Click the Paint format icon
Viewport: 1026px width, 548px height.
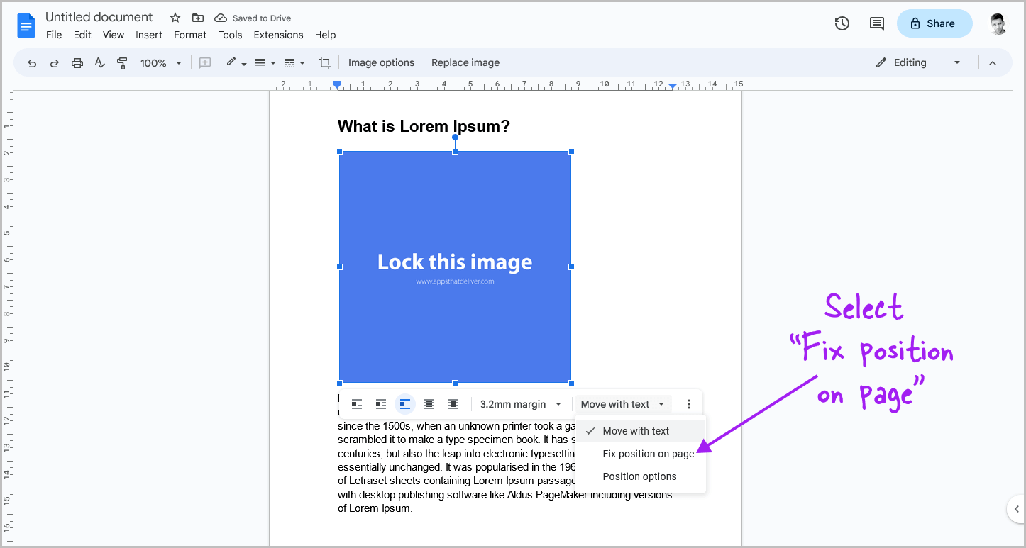(122, 62)
